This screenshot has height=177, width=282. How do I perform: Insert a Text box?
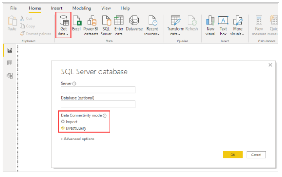click(223, 24)
